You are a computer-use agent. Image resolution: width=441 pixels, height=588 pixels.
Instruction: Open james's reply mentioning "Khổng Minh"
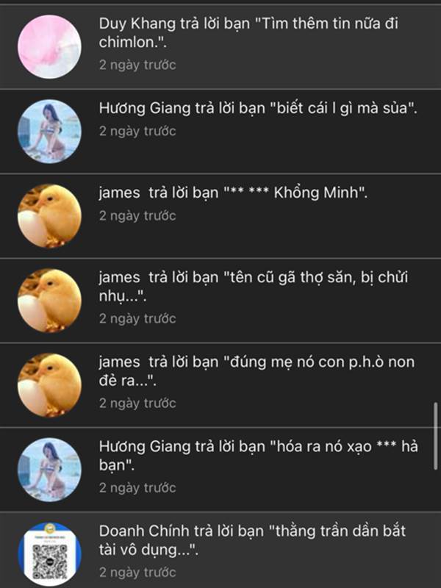220,216
